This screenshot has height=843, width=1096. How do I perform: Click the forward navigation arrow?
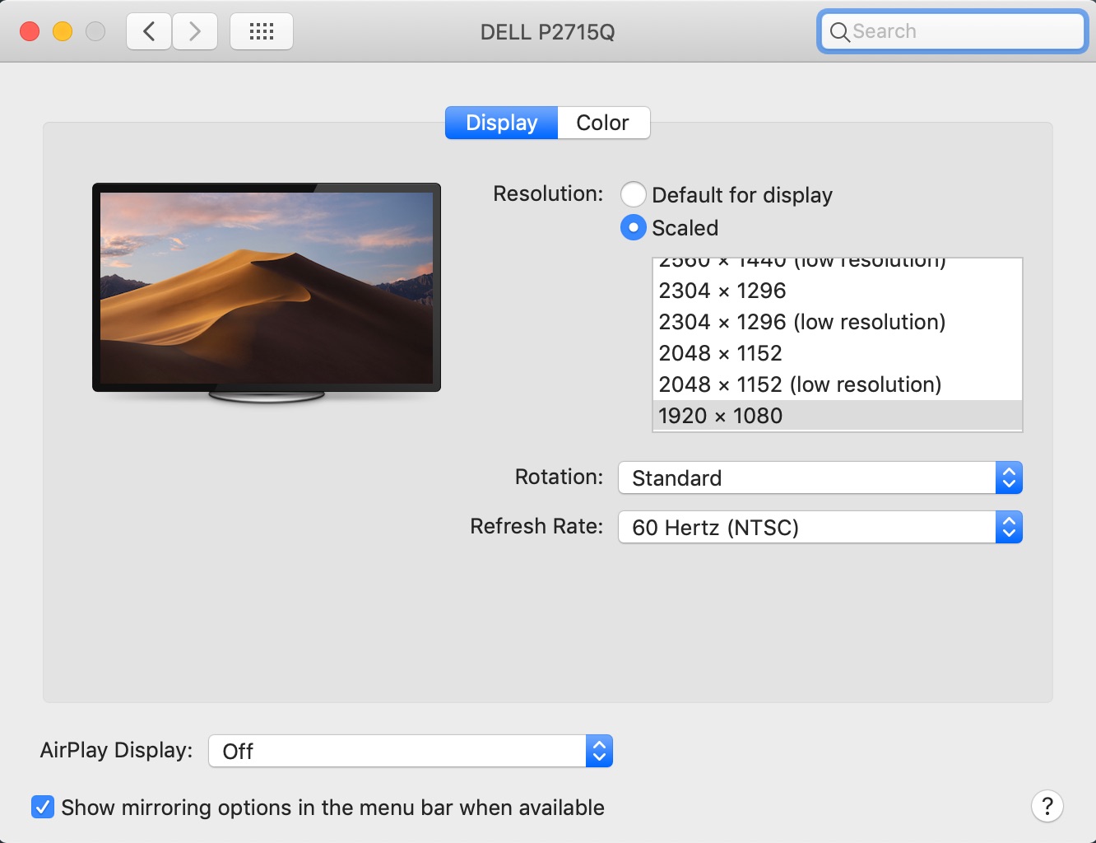tap(195, 32)
